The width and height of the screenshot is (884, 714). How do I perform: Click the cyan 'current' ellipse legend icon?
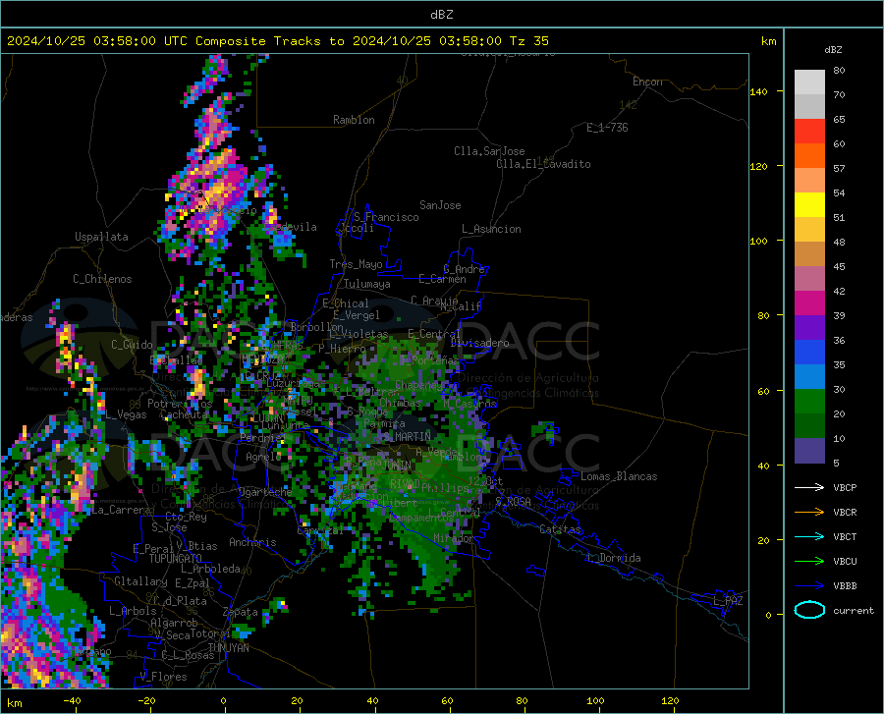point(809,610)
